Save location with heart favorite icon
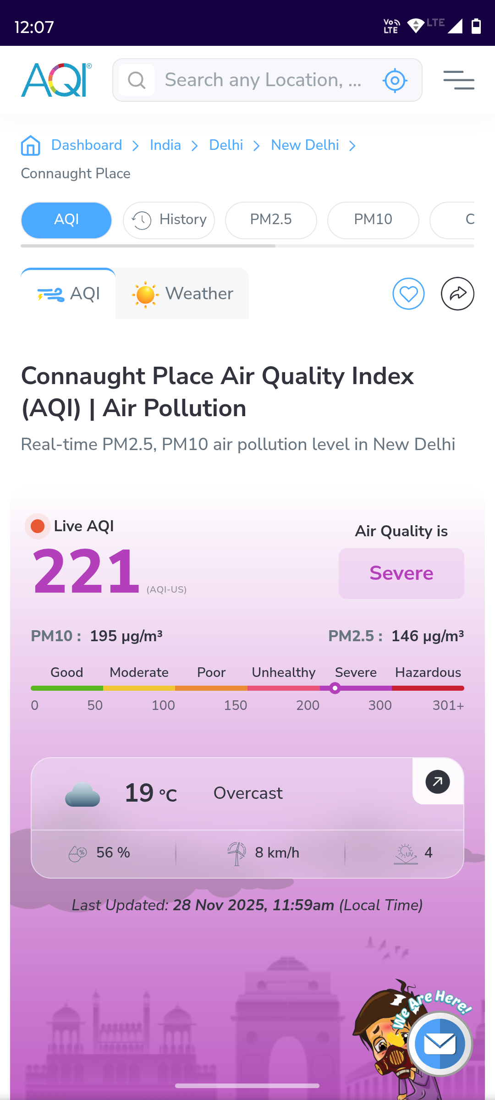 pyautogui.click(x=408, y=294)
